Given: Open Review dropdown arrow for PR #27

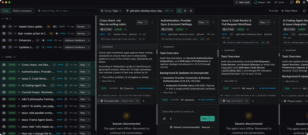Looking at the screenshot, I should pos(89,26).
